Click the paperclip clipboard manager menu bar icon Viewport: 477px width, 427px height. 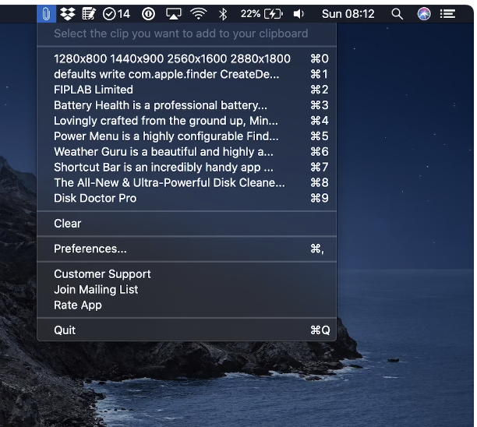point(46,14)
